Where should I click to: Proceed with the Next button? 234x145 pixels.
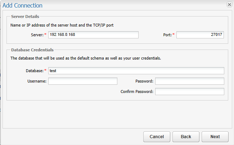point(215,136)
